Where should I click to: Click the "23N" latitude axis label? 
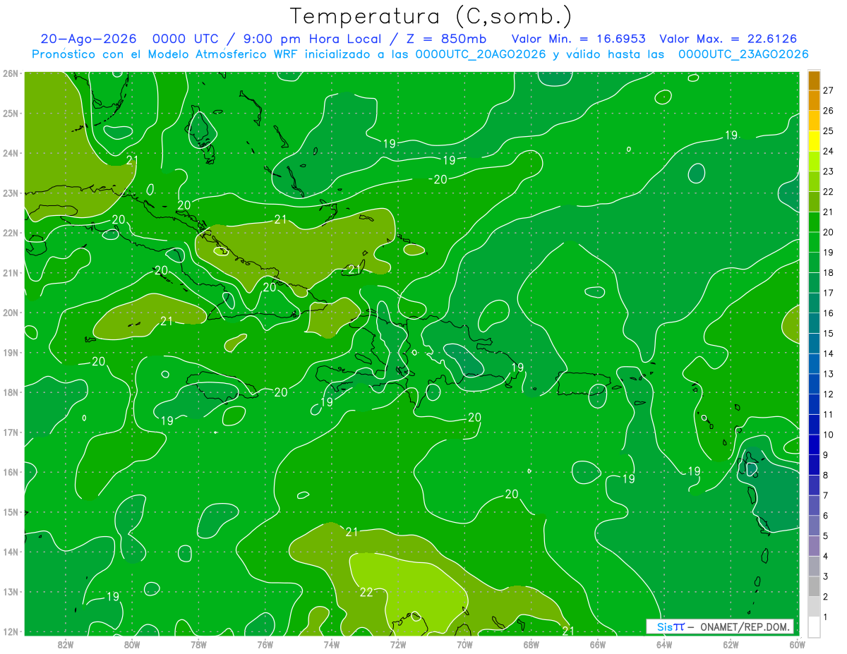(11, 193)
